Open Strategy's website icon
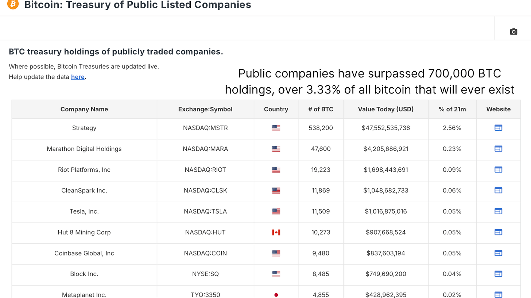Screen dimensions: 531x298 498,128
